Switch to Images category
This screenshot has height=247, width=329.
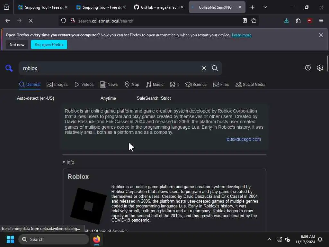[57, 85]
